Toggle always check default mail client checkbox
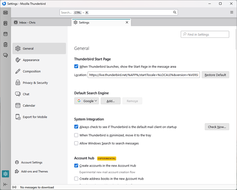 [x=76, y=127]
